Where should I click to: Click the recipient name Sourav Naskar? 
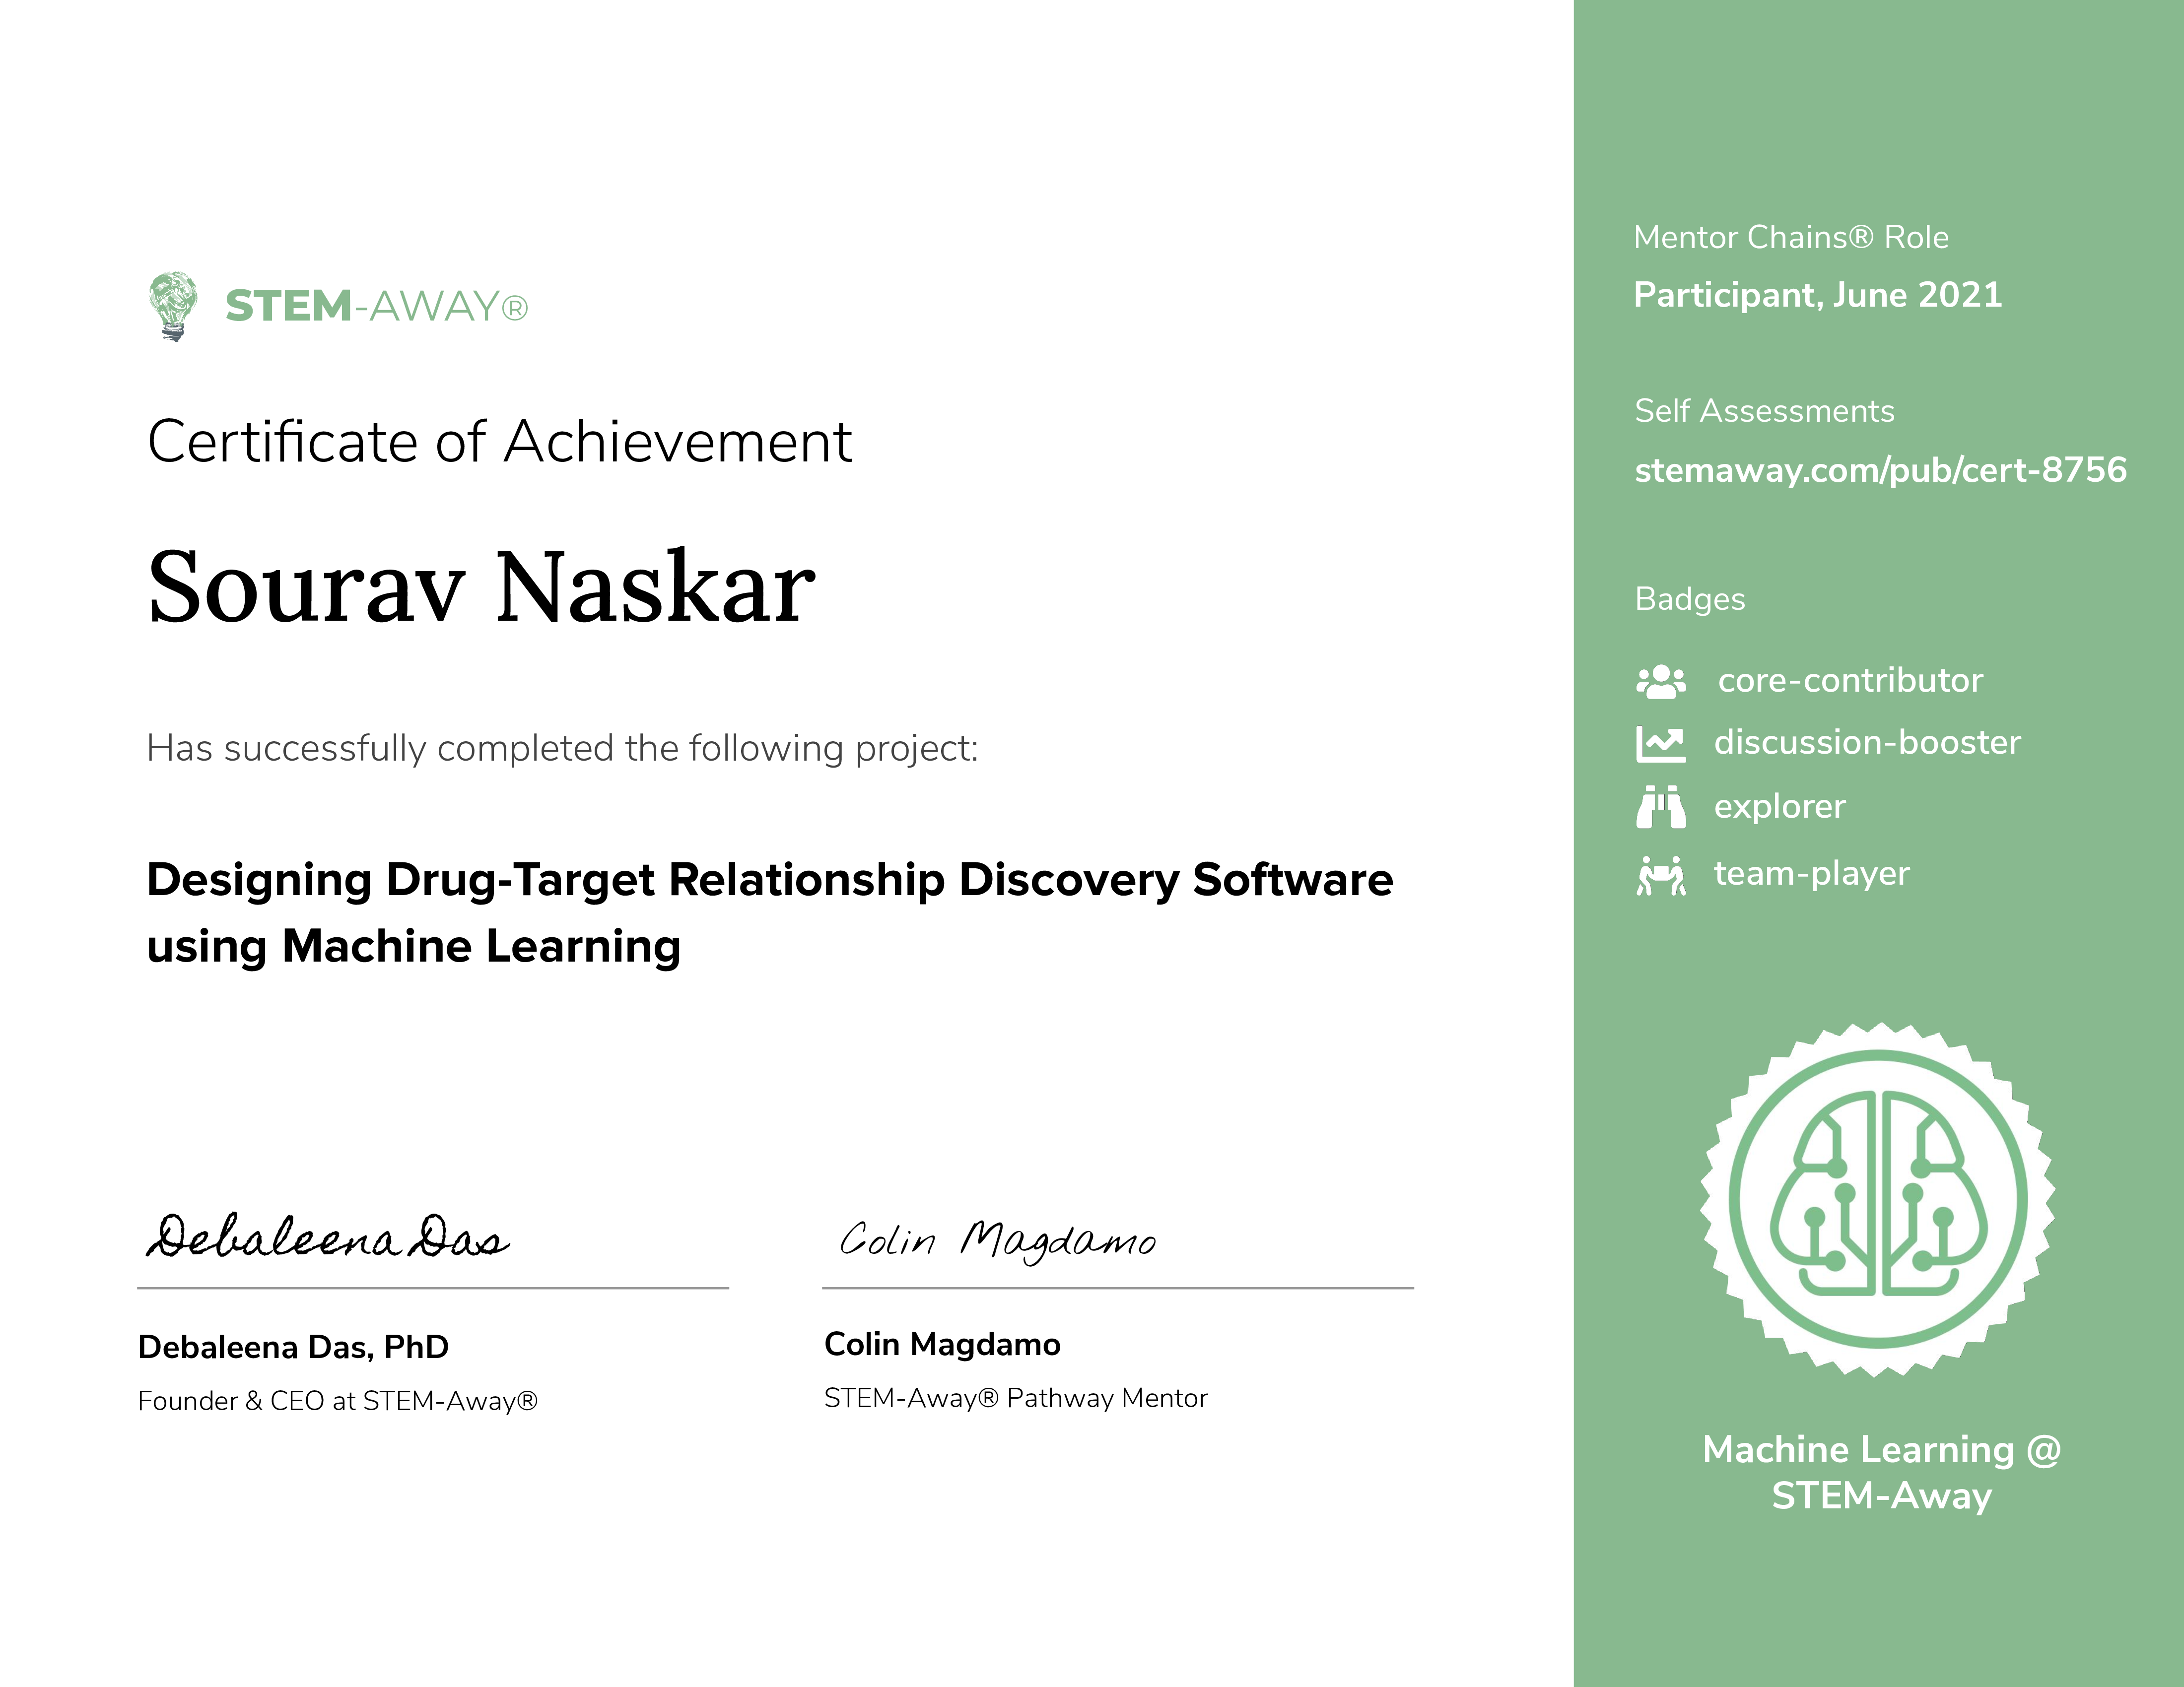[481, 587]
